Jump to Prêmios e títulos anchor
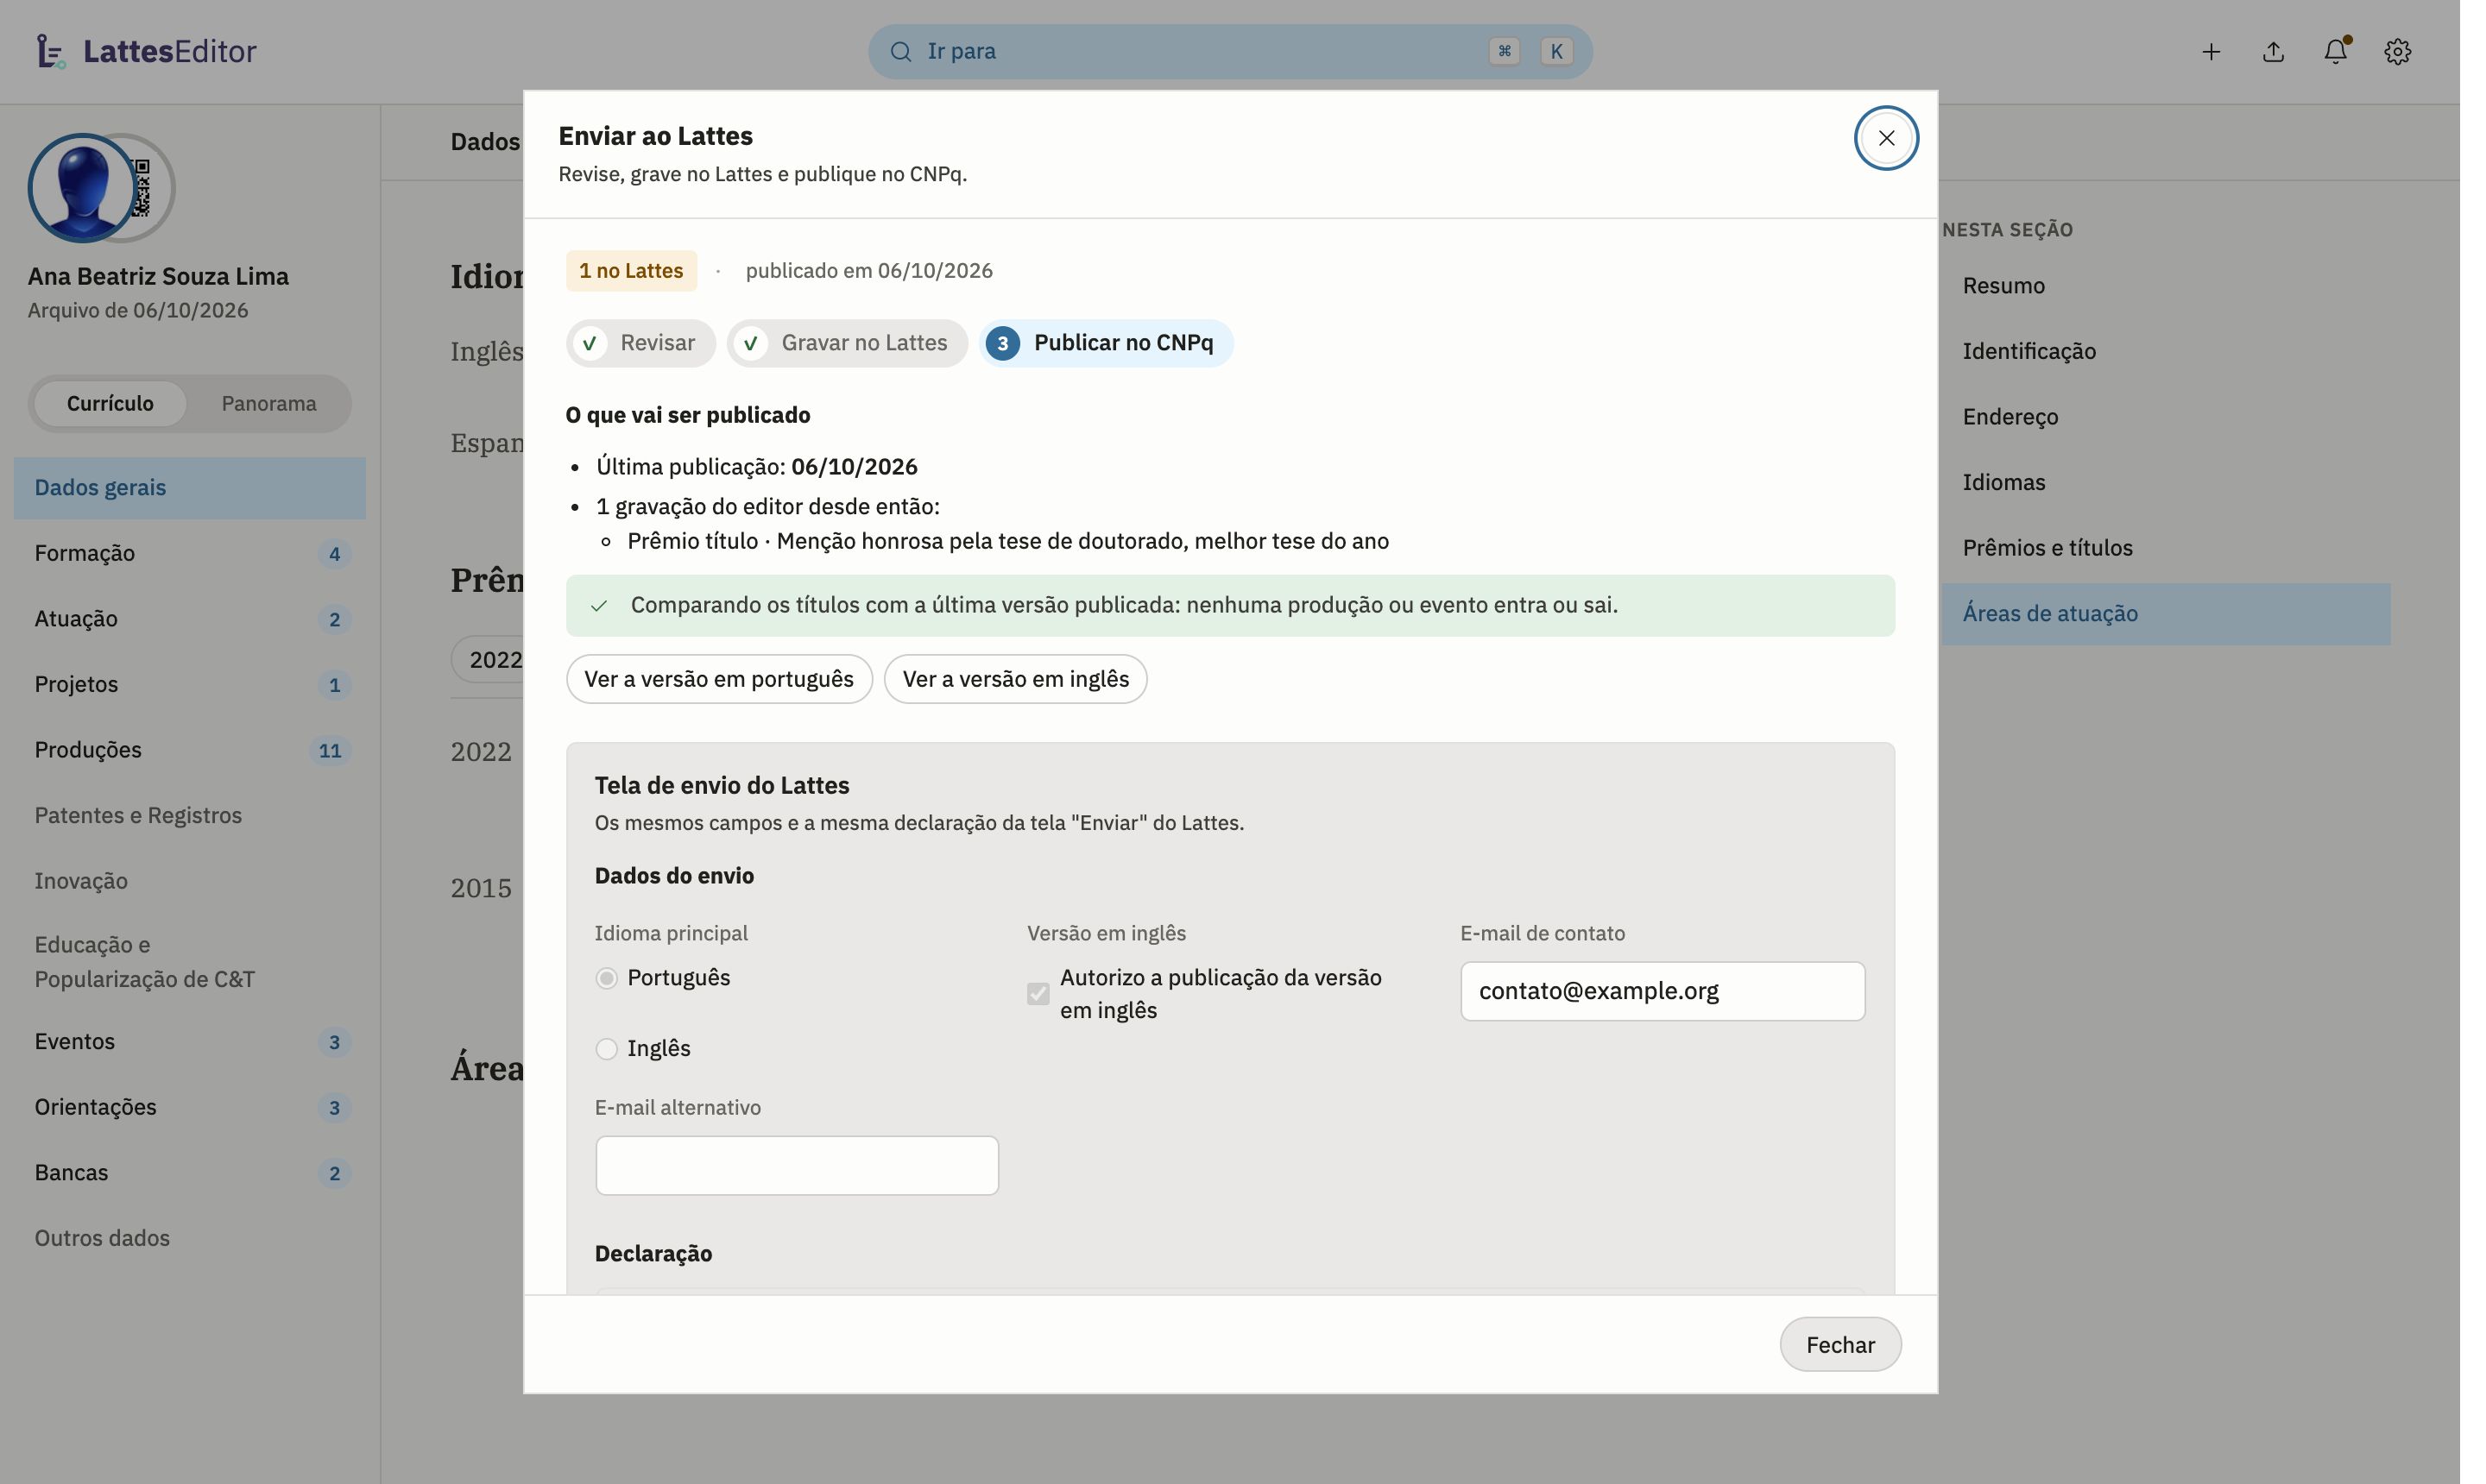Screen dimensions: 2486x1484 coord(2166,548)
